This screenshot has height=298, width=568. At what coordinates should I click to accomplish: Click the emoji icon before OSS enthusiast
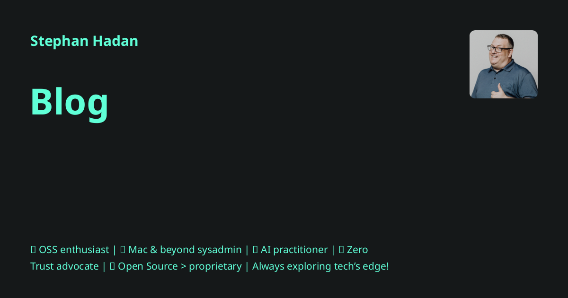pyautogui.click(x=33, y=250)
